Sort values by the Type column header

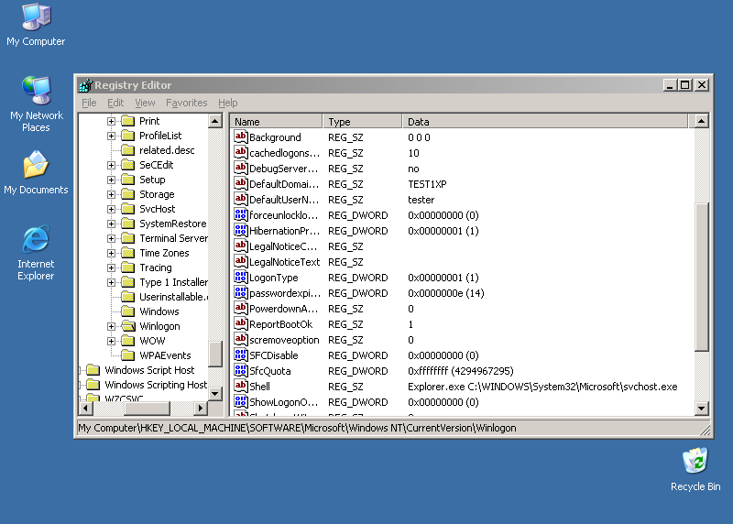coord(362,122)
